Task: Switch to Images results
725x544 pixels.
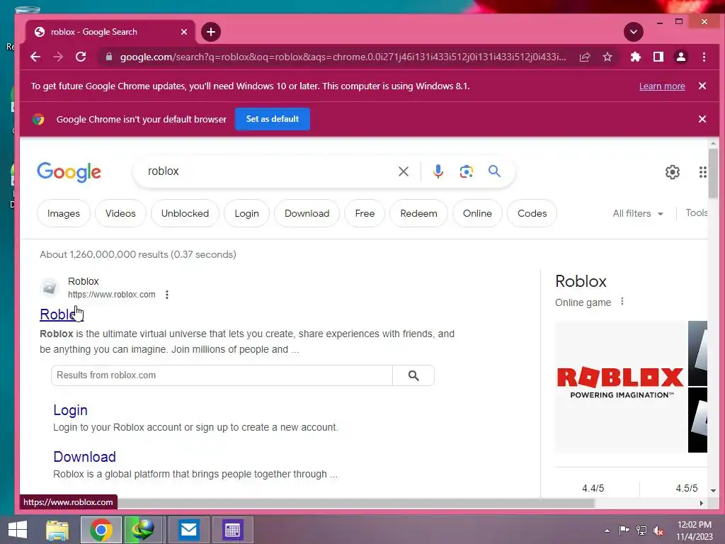Action: click(63, 213)
